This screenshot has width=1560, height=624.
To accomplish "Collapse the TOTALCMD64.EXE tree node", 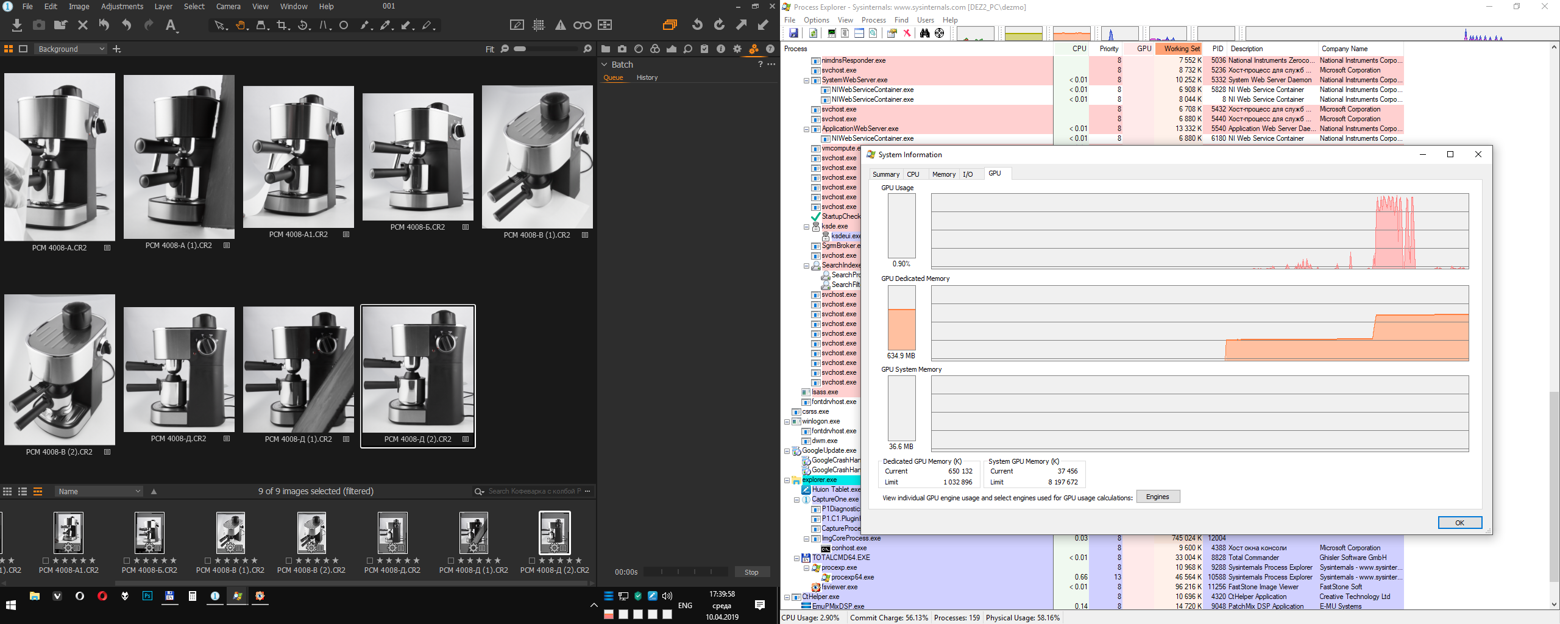I will tap(796, 558).
